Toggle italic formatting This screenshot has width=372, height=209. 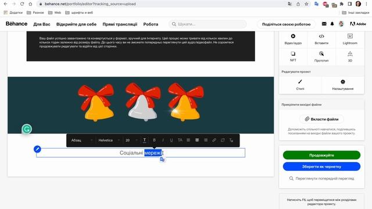[163, 140]
